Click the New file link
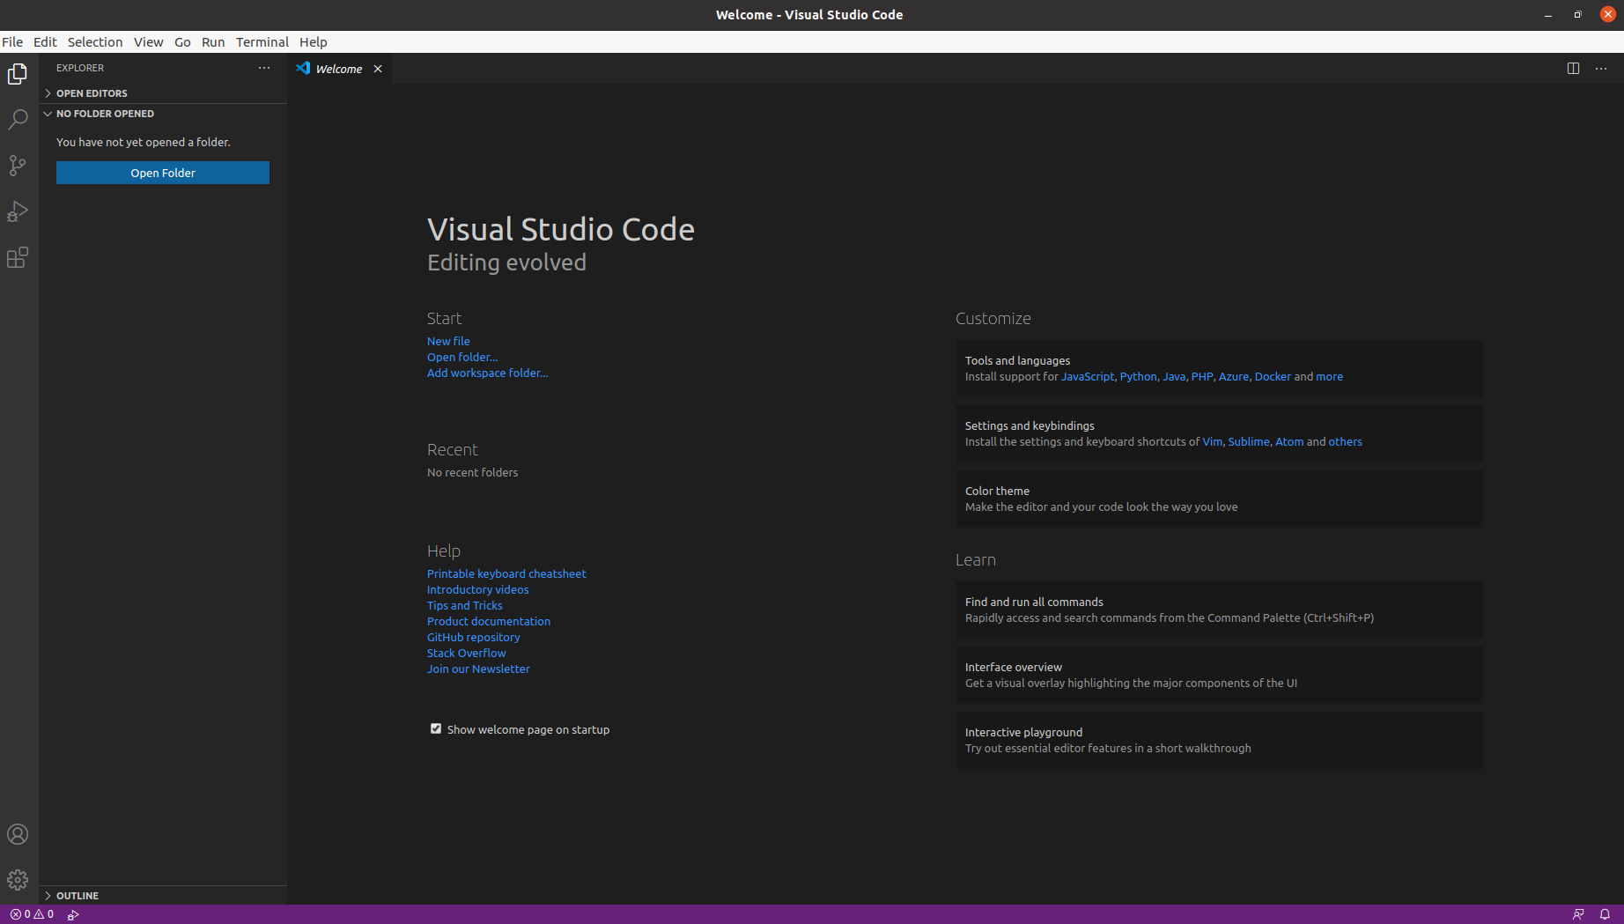Viewport: 1624px width, 924px height. coord(448,341)
